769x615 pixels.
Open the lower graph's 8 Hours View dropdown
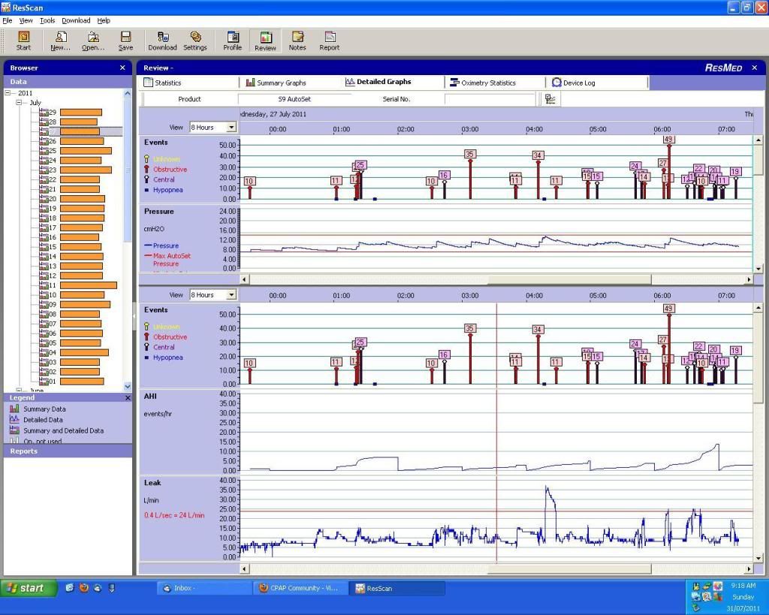231,295
